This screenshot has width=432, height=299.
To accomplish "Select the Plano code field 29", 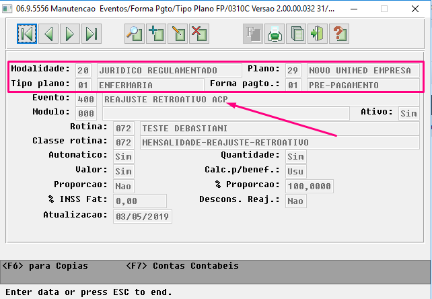I will (293, 70).
